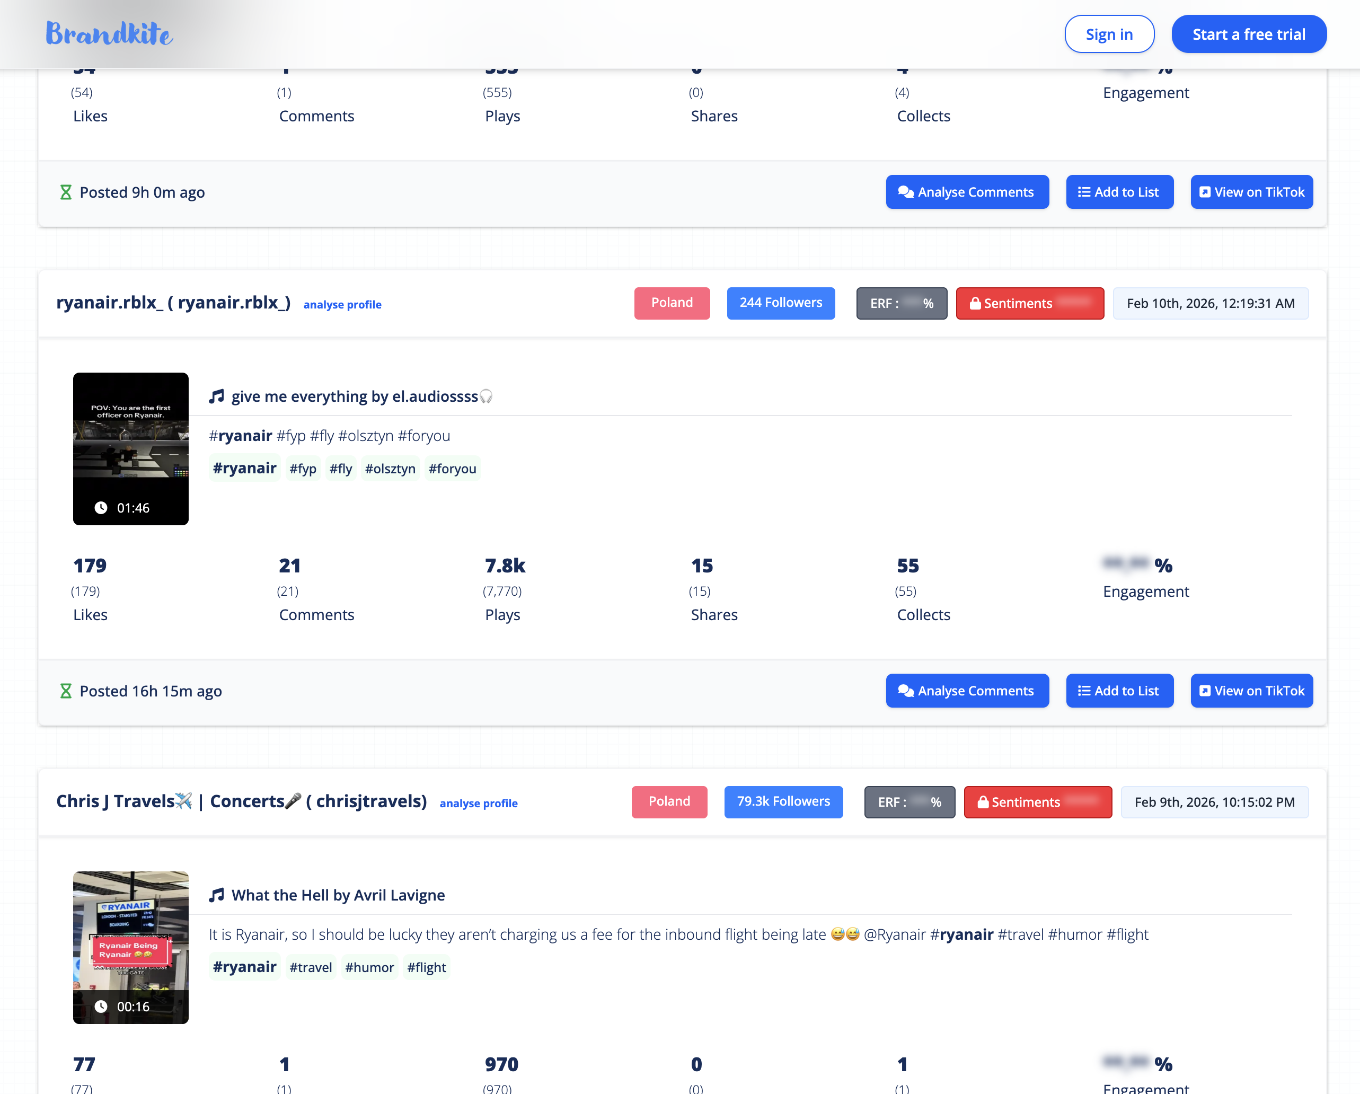Click the ERF percentage badge for chrisjtravels
Viewport: 1360px width, 1094px height.
coord(909,802)
